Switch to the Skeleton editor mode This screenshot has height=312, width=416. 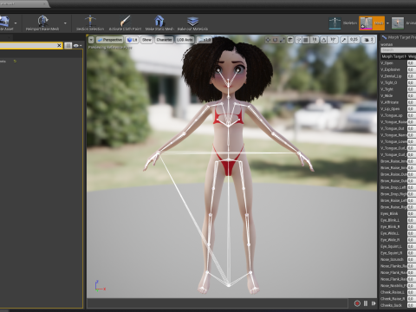click(x=342, y=23)
